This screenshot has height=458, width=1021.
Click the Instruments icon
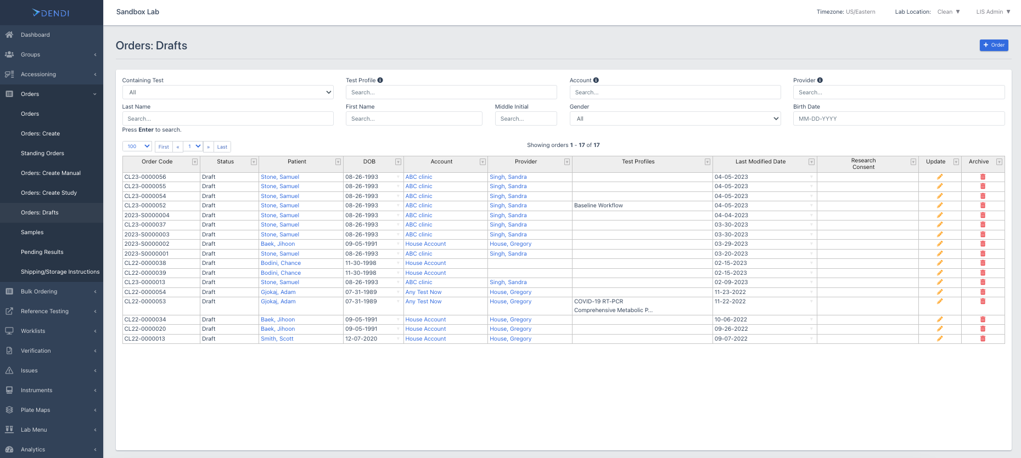click(x=9, y=390)
